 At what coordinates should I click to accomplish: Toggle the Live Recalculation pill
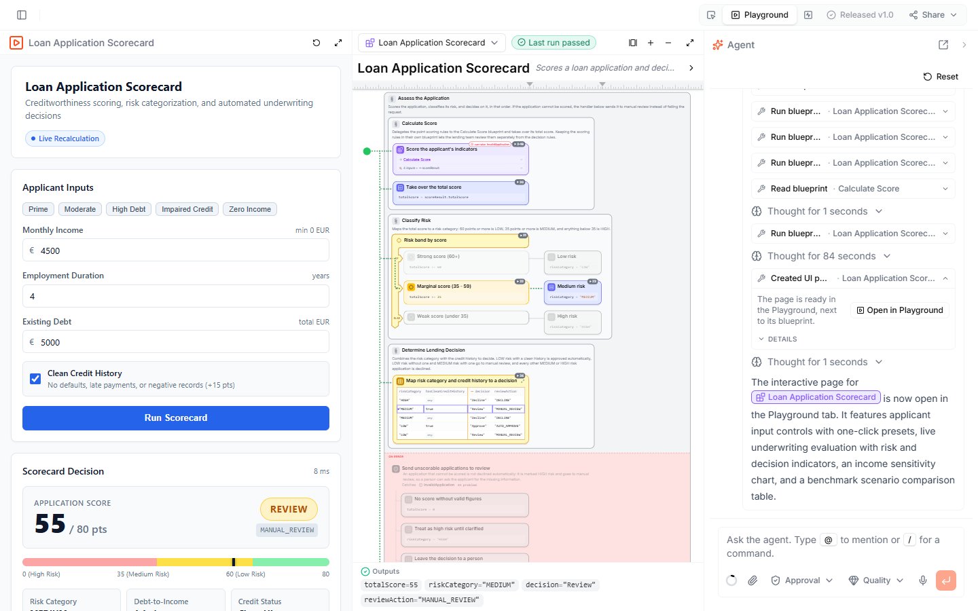(65, 138)
